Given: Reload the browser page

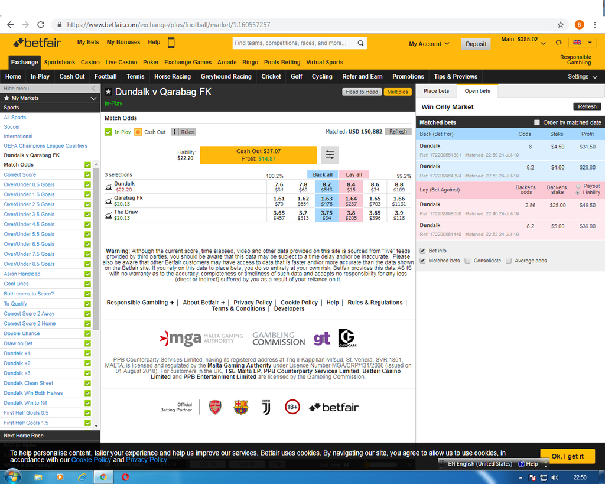Looking at the screenshot, I should tap(41, 25).
